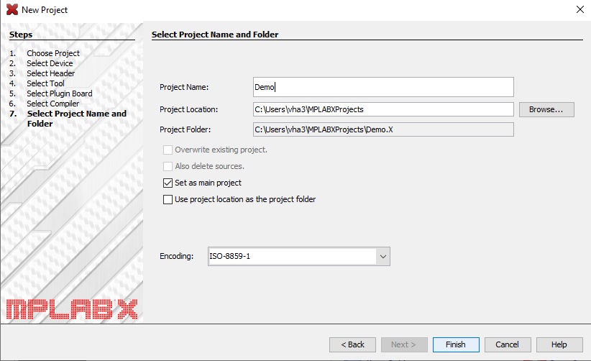This screenshot has height=361, width=591.
Task: Click the Select Compiler step
Action: [x=53, y=104]
